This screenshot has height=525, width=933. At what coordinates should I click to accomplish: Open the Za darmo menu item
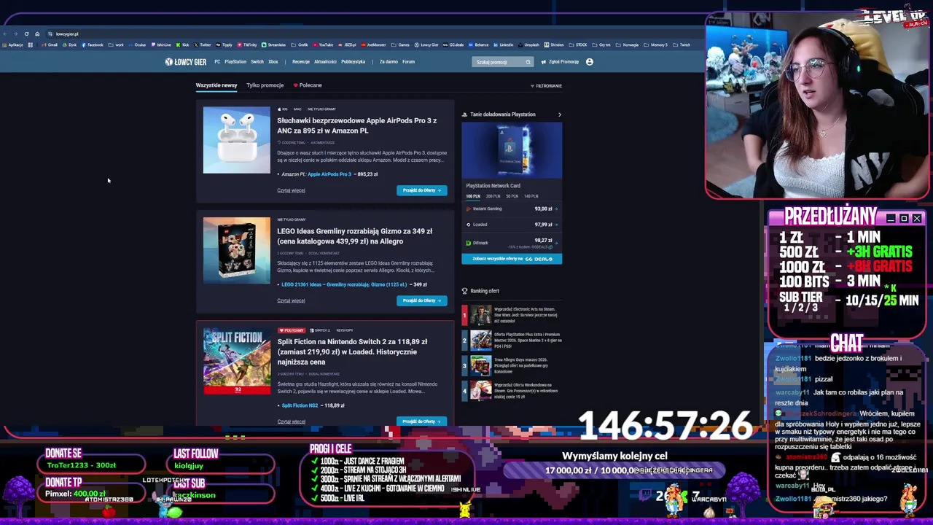389,62
